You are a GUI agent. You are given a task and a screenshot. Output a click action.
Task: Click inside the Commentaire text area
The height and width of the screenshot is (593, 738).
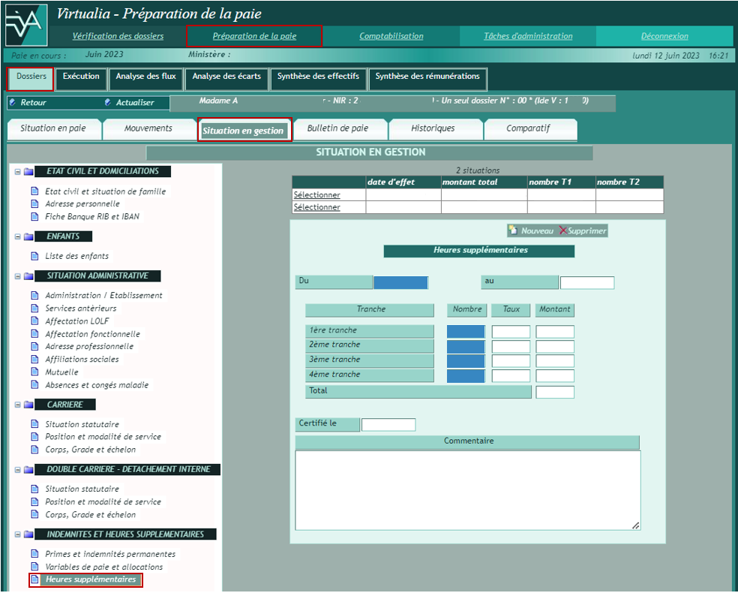click(x=467, y=489)
